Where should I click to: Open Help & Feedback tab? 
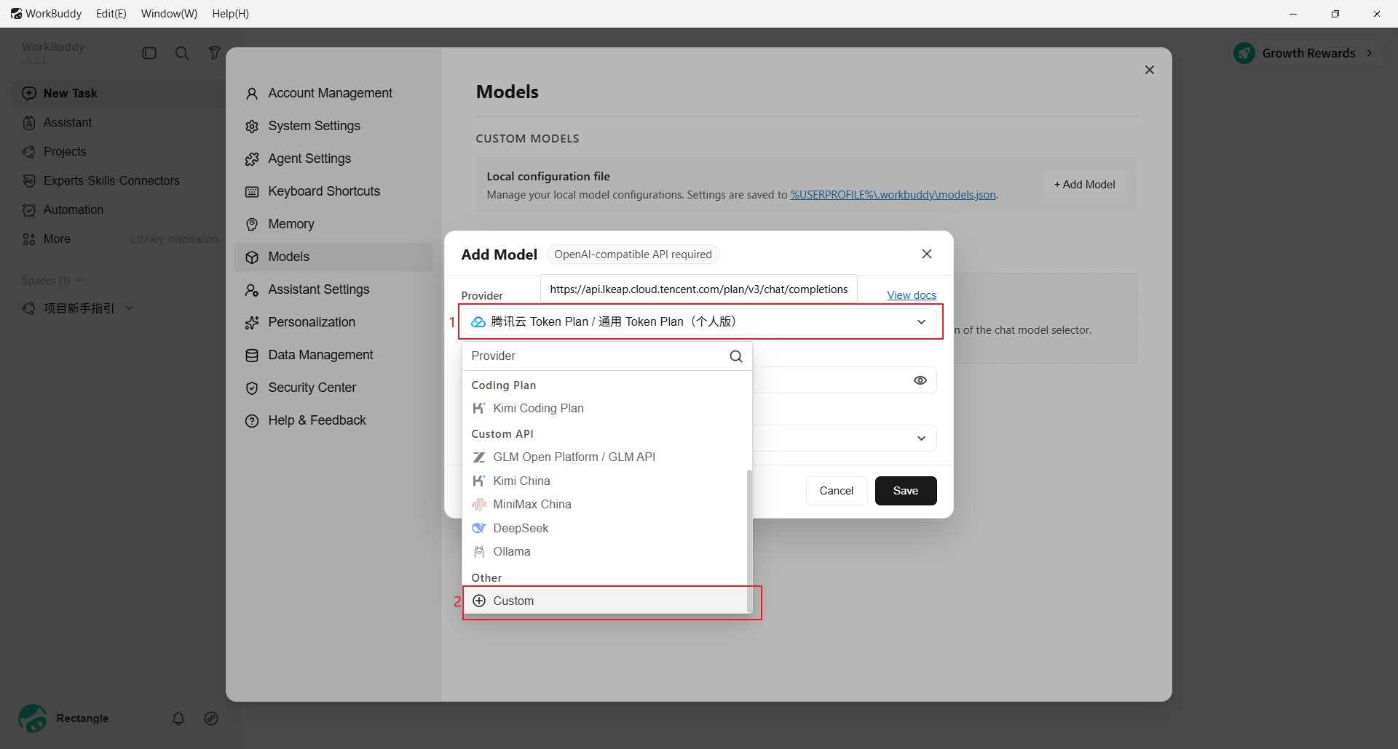333,420
